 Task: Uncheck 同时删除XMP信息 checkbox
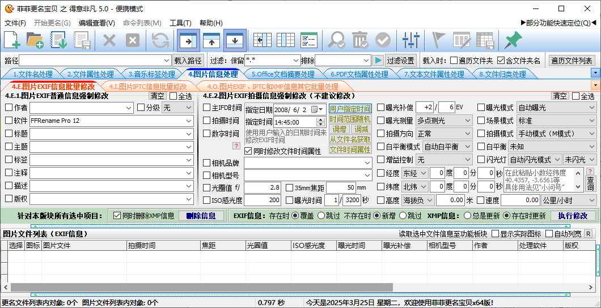pos(117,216)
